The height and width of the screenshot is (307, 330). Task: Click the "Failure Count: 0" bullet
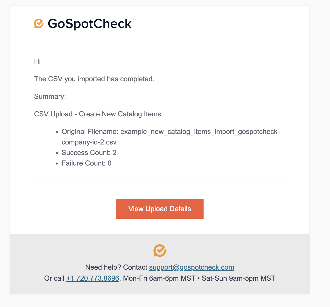point(87,163)
